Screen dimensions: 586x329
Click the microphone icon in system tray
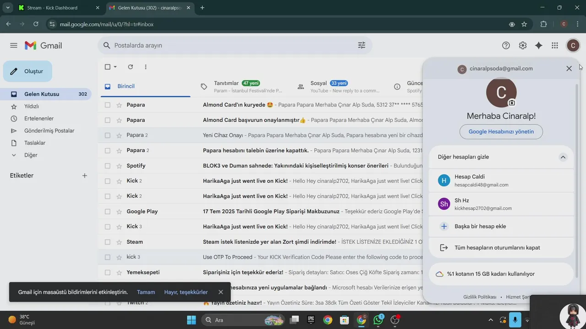[x=515, y=320]
